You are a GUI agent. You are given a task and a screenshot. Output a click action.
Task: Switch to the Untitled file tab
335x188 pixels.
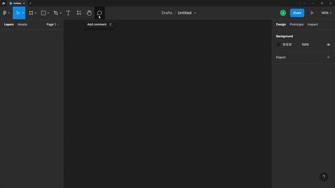point(17,4)
